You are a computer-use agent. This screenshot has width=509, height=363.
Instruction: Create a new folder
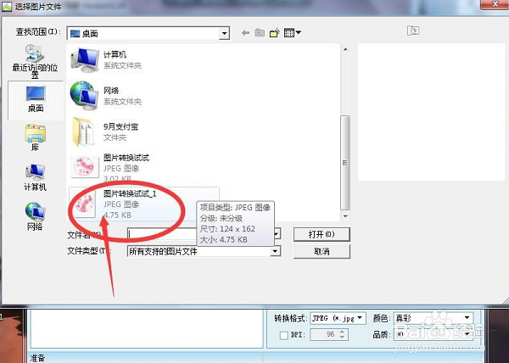[x=274, y=33]
